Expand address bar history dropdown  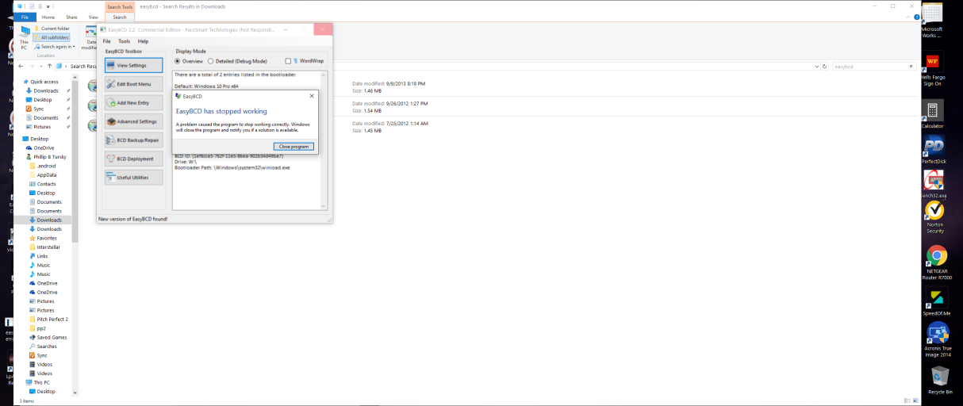pos(816,67)
